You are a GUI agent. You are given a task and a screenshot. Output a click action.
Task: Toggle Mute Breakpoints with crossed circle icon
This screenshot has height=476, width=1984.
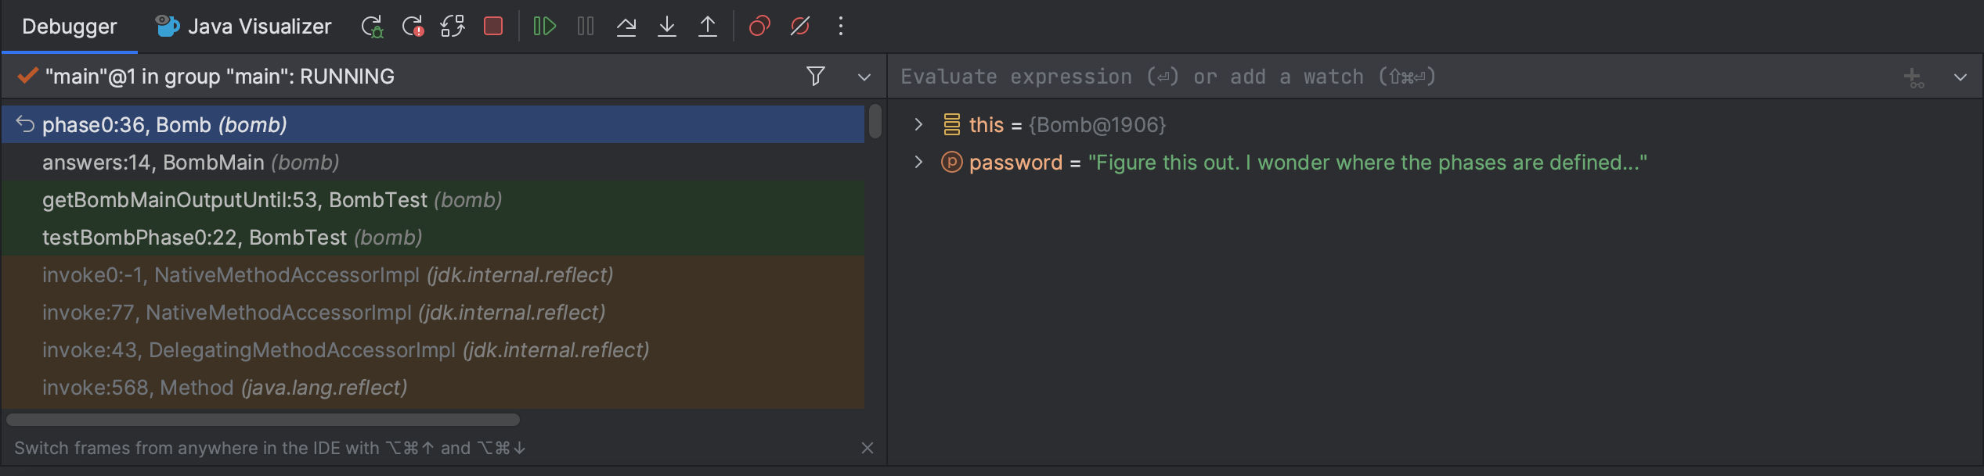coord(799,26)
